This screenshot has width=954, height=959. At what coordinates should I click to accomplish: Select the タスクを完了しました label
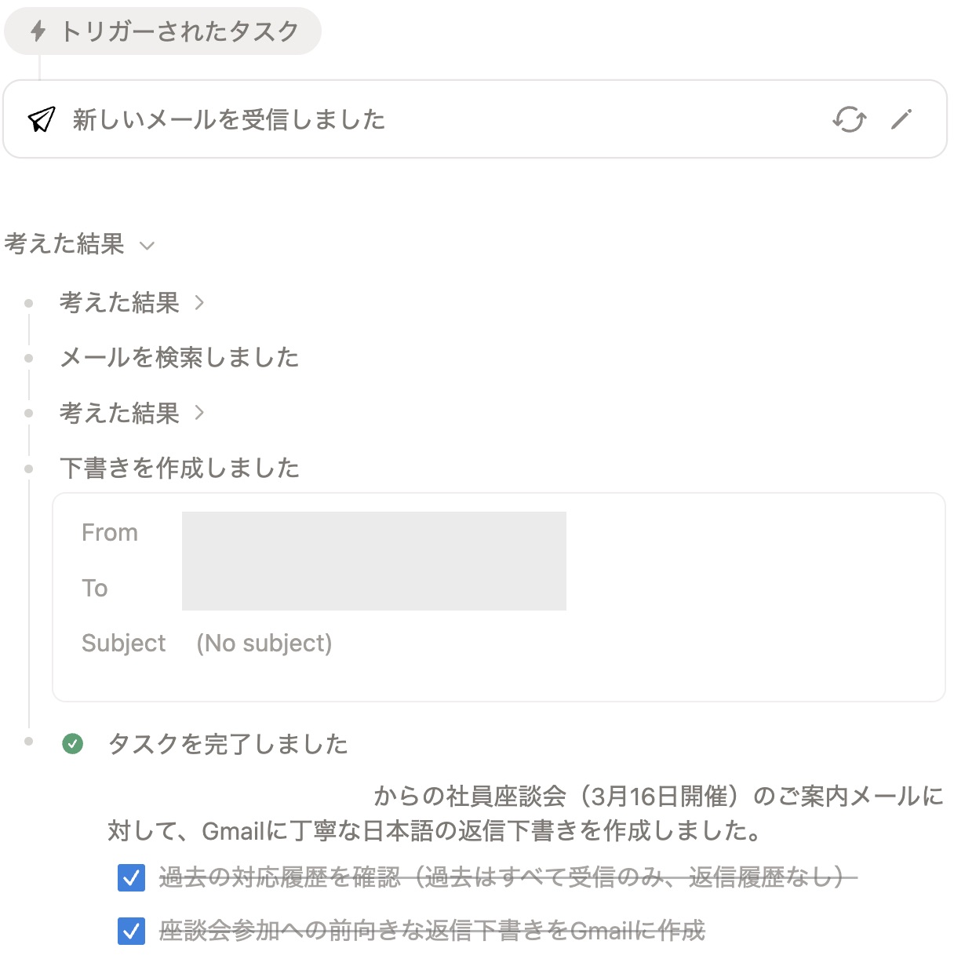point(228,743)
